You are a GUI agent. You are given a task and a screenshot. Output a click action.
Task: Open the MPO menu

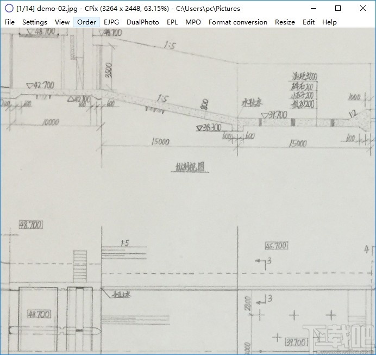(193, 22)
